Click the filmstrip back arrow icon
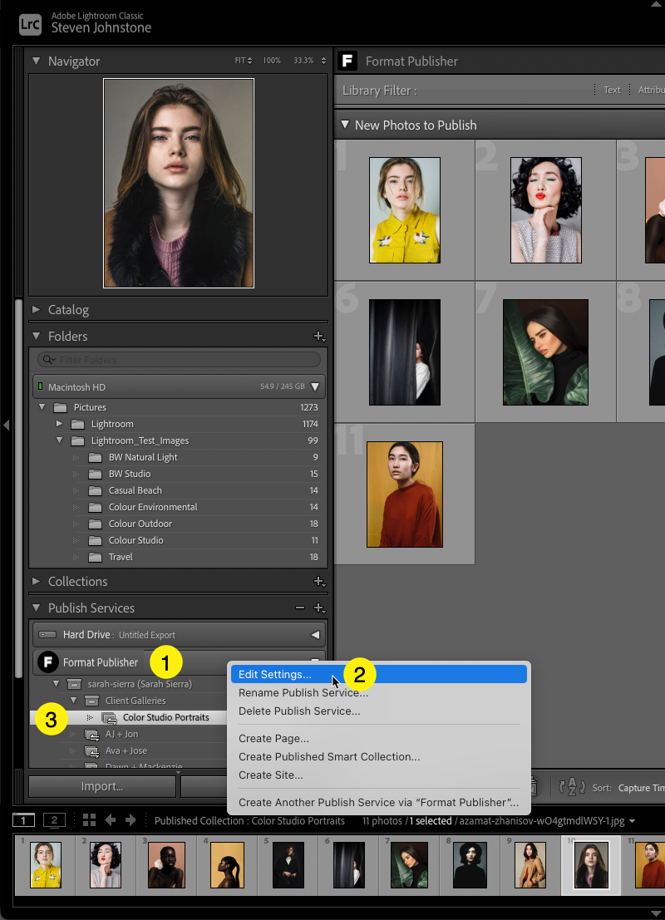The height and width of the screenshot is (920, 665). 110,820
